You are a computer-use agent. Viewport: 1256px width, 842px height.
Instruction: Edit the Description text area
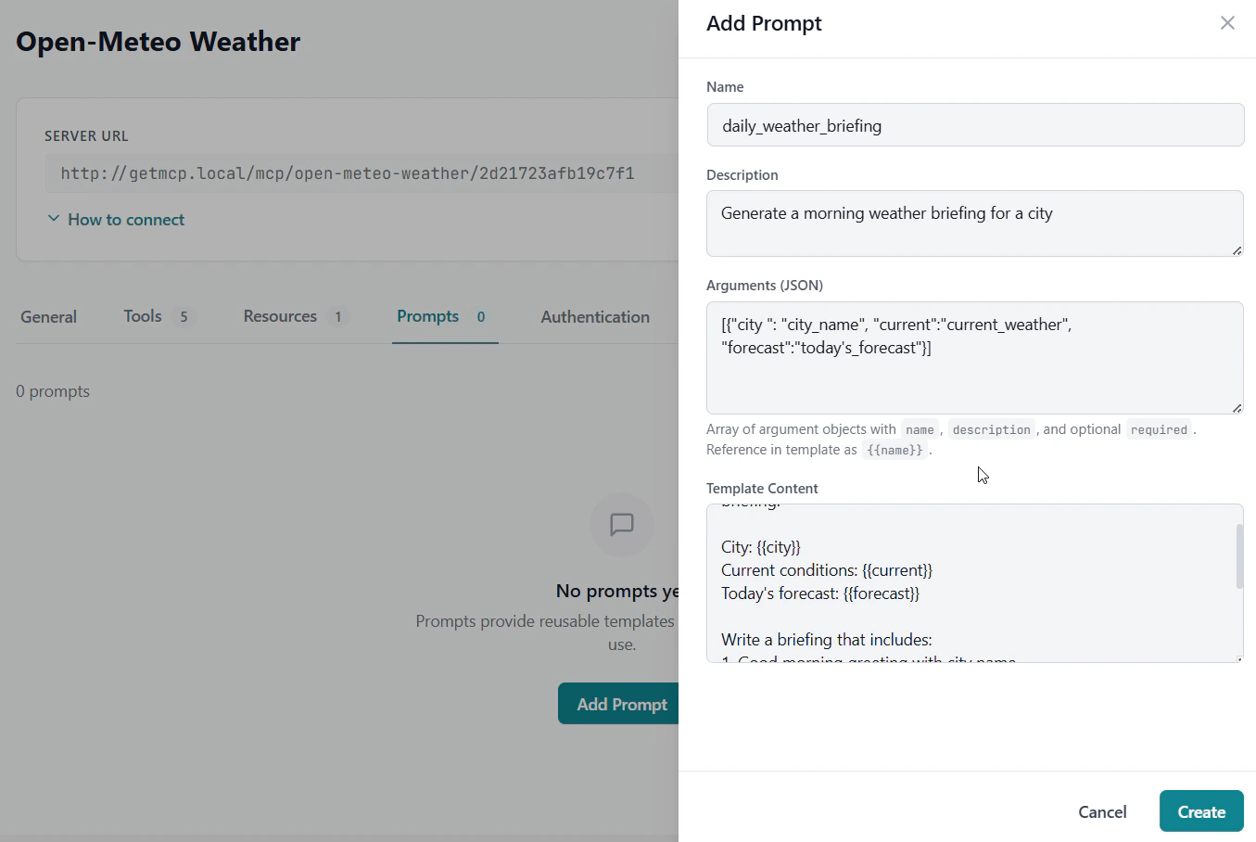(x=975, y=223)
